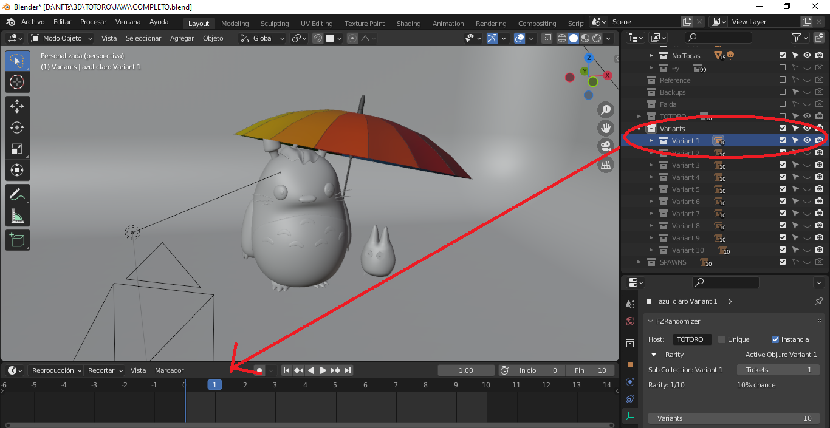Switch to Shading workspace tab

(x=408, y=24)
